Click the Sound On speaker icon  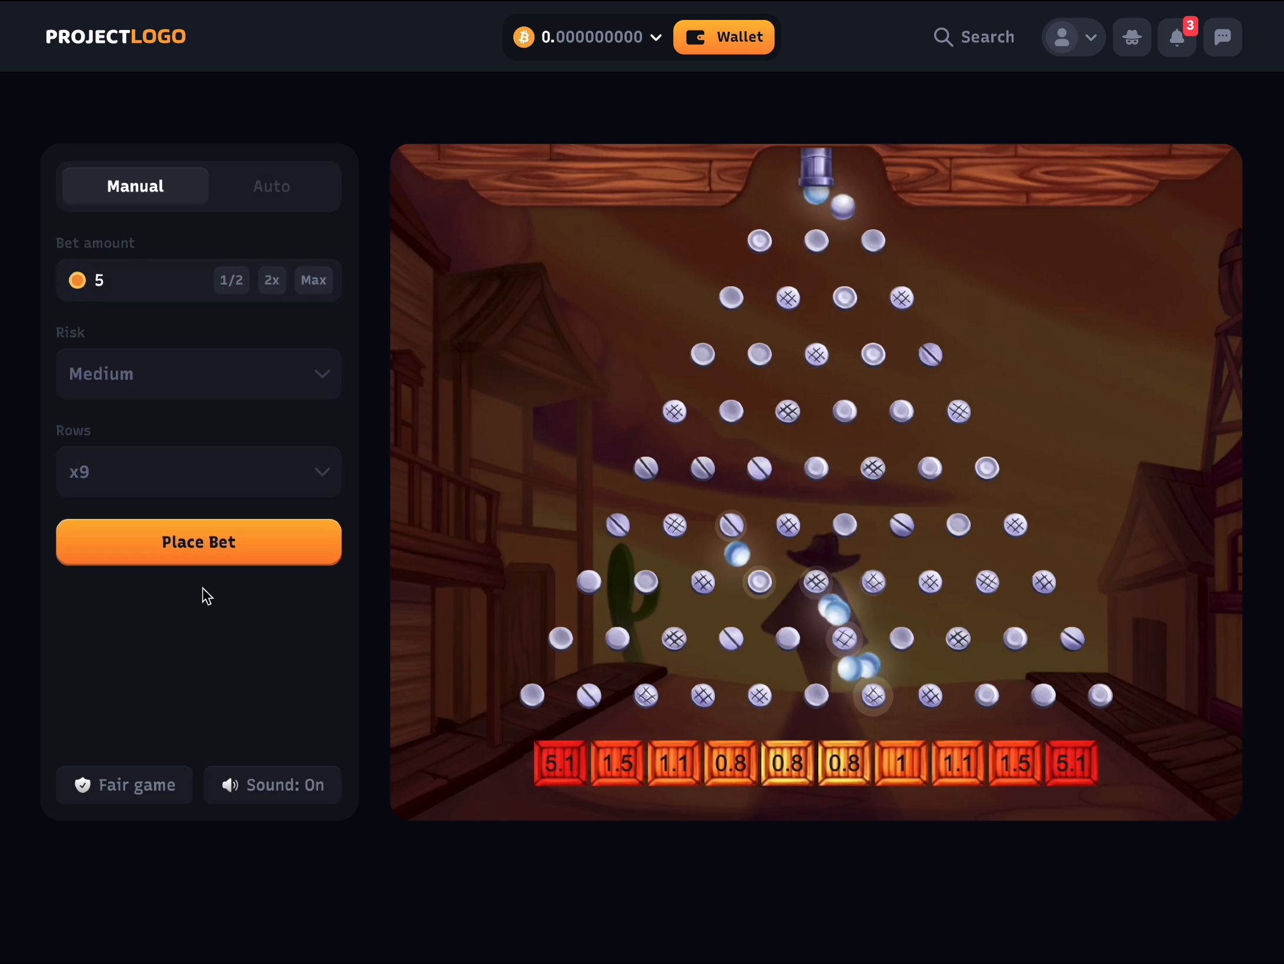click(228, 785)
